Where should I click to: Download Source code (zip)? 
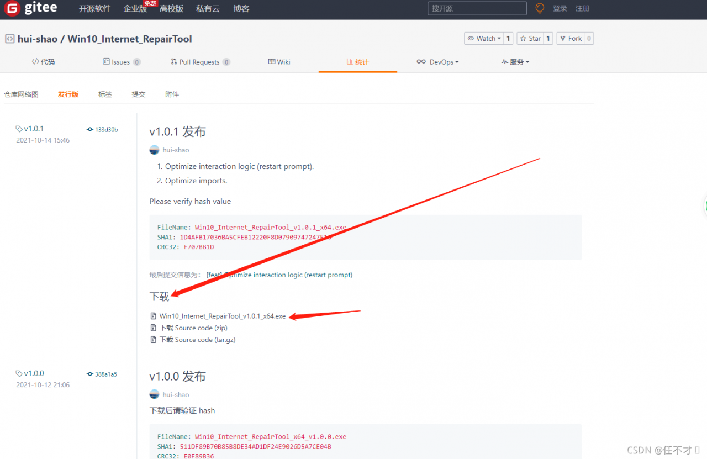[193, 328]
